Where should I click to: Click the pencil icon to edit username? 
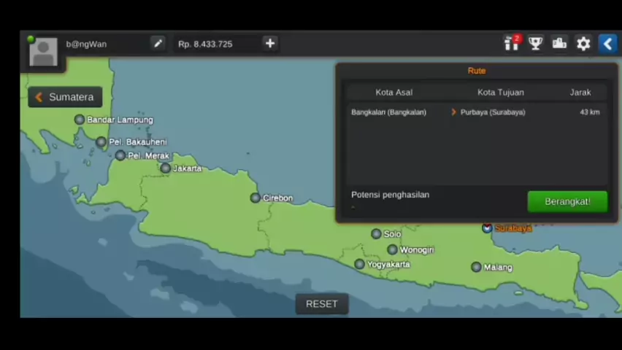[x=158, y=44]
